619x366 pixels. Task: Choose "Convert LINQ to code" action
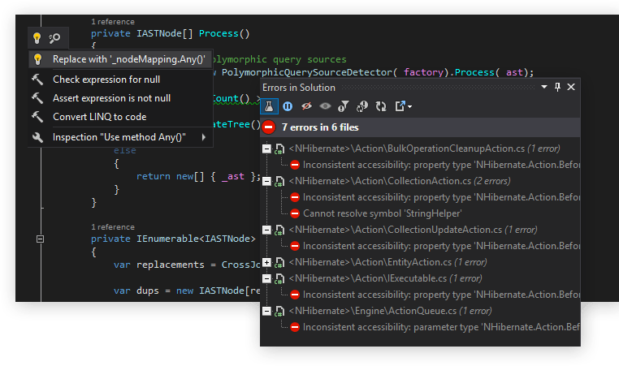point(99,117)
